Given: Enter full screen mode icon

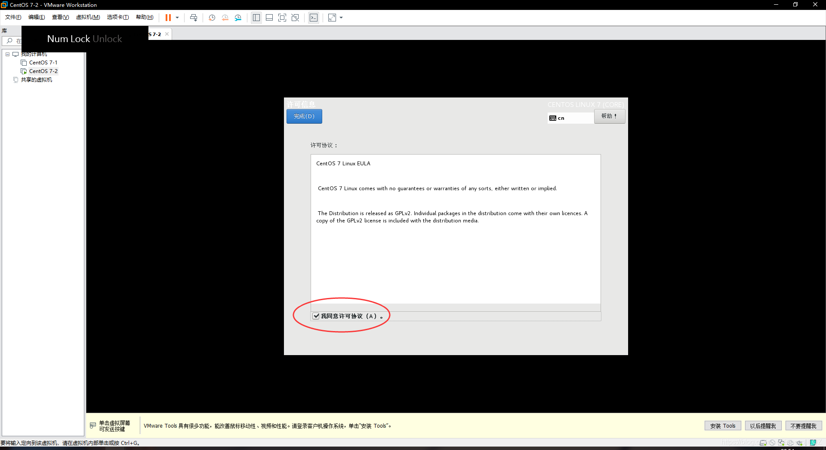Looking at the screenshot, I should (282, 18).
